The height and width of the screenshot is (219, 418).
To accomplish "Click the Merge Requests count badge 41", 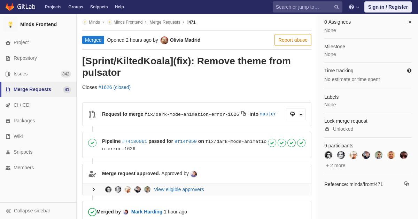I will point(67,89).
